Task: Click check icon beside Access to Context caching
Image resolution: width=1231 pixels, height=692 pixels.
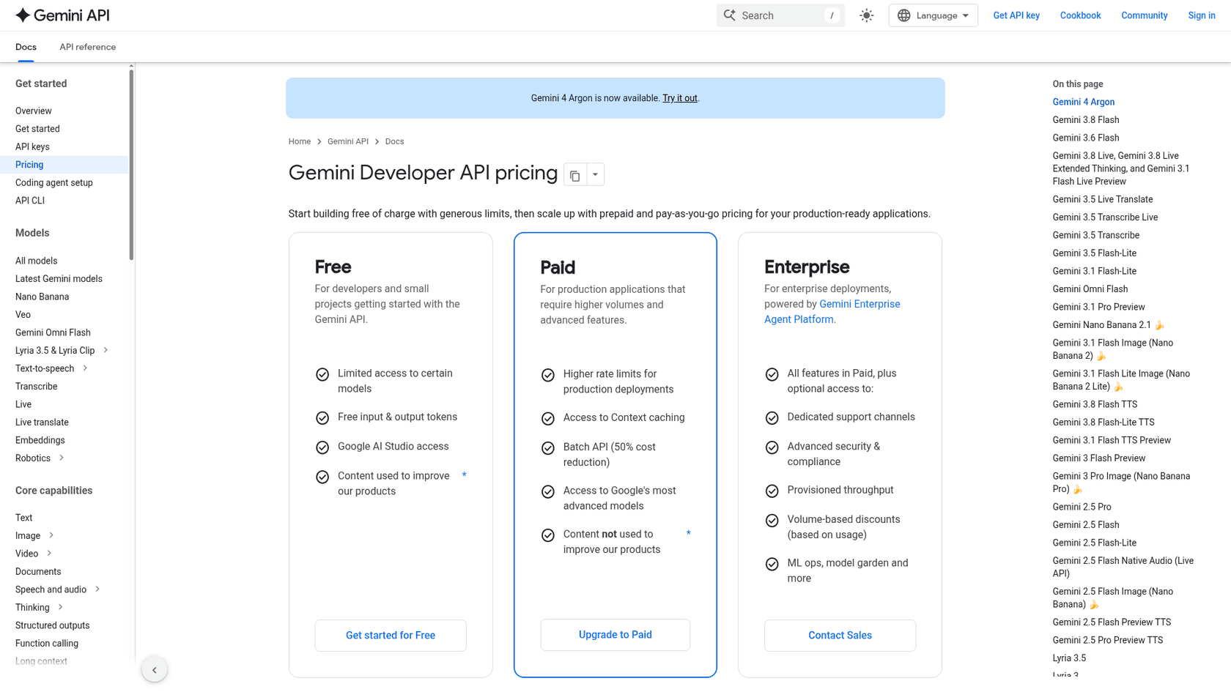Action: point(548,419)
